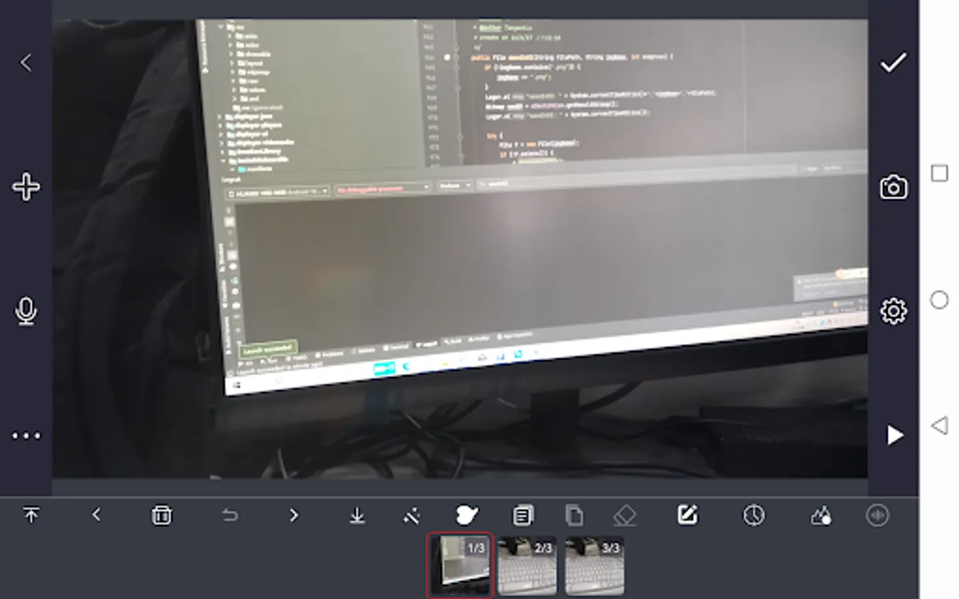
Task: Paste frame using the greyed page icon
Action: [574, 515]
